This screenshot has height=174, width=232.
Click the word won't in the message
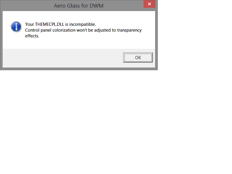82,30
